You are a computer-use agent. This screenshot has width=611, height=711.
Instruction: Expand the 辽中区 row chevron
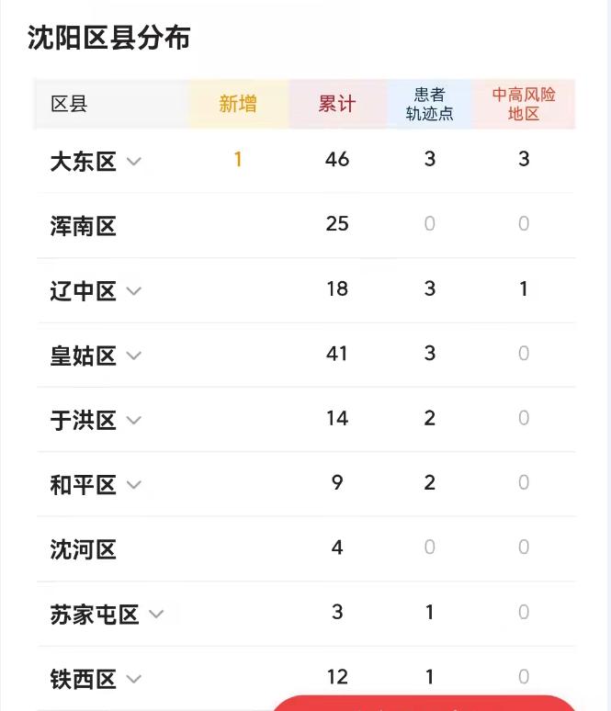tap(134, 291)
